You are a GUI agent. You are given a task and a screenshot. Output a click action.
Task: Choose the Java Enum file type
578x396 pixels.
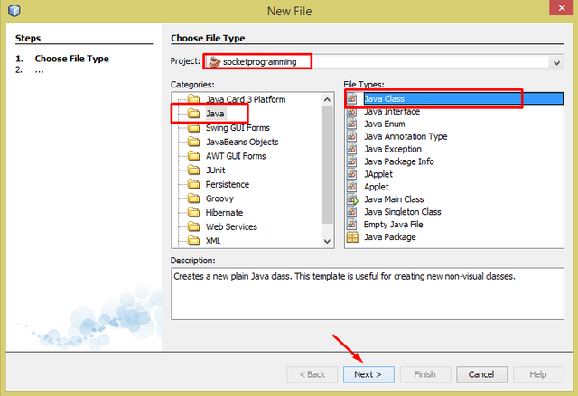385,124
